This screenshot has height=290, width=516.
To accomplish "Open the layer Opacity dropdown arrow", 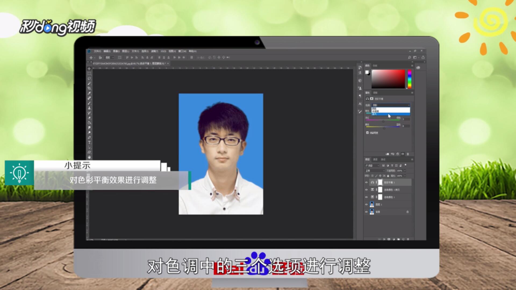I will 405,171.
